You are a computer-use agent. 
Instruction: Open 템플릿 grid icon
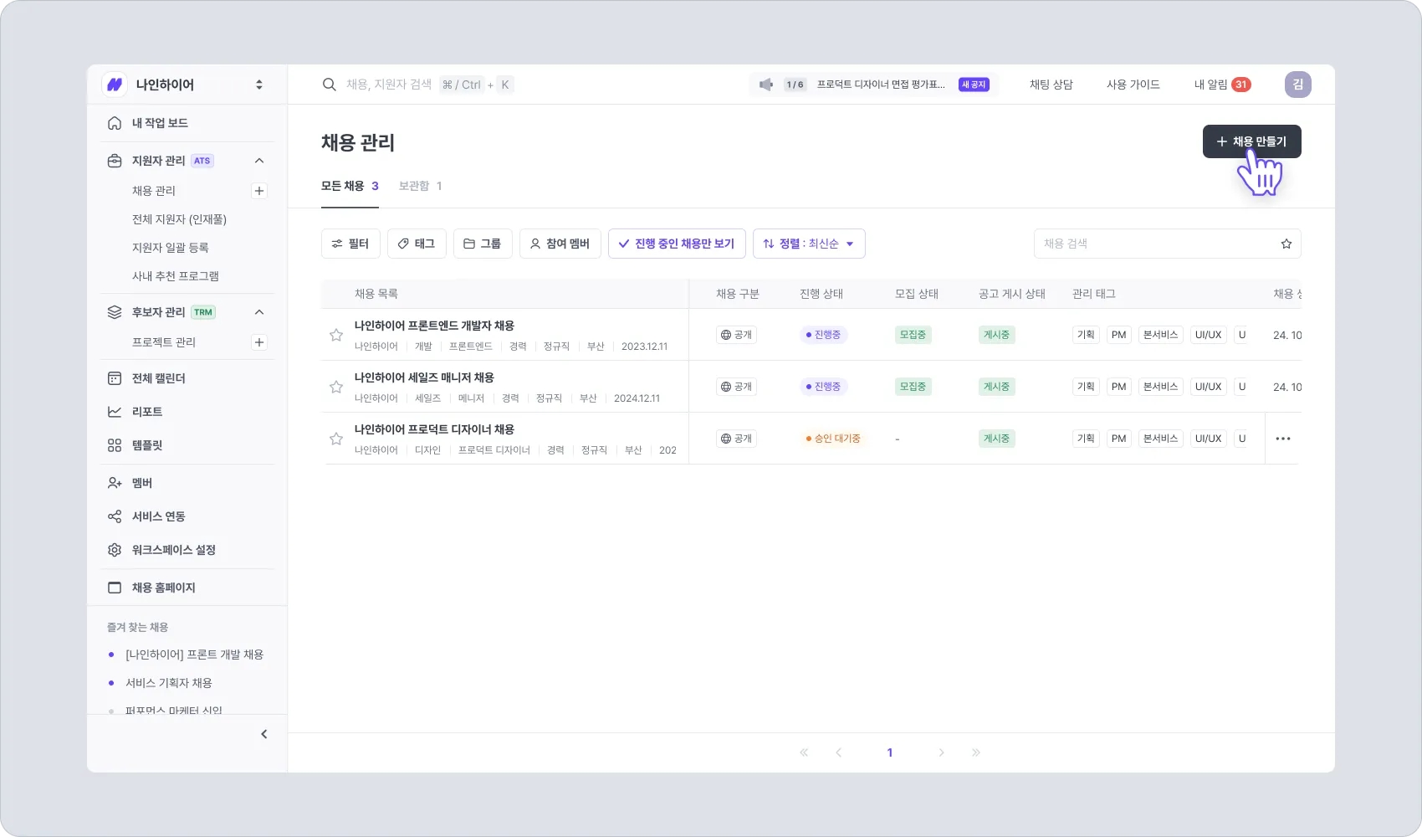[x=115, y=445]
